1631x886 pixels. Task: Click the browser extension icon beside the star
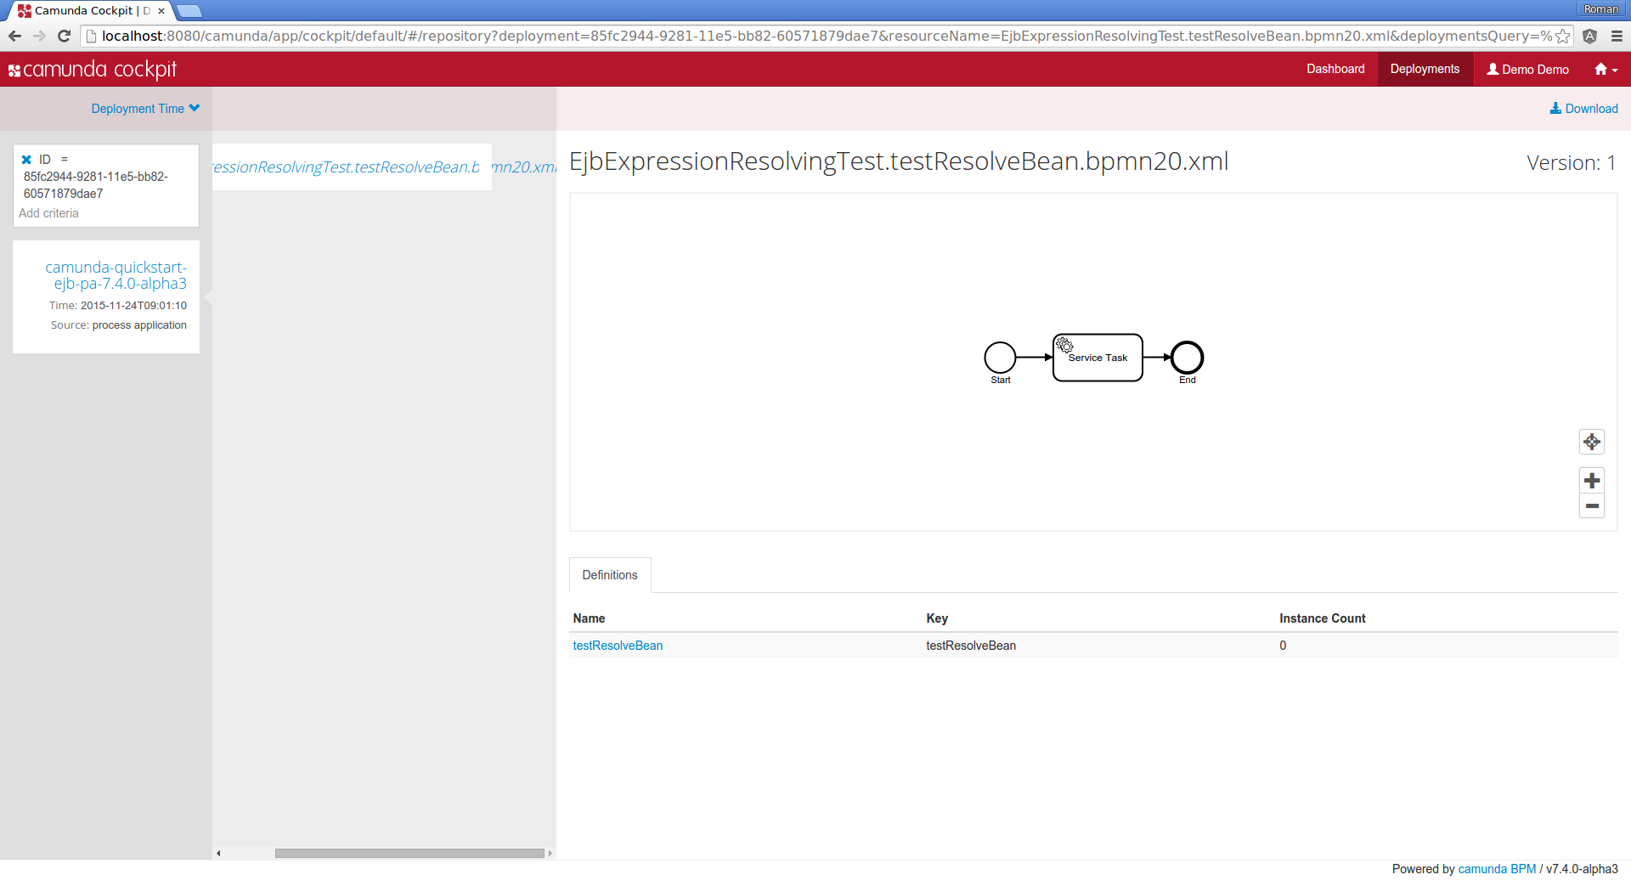coord(1590,36)
